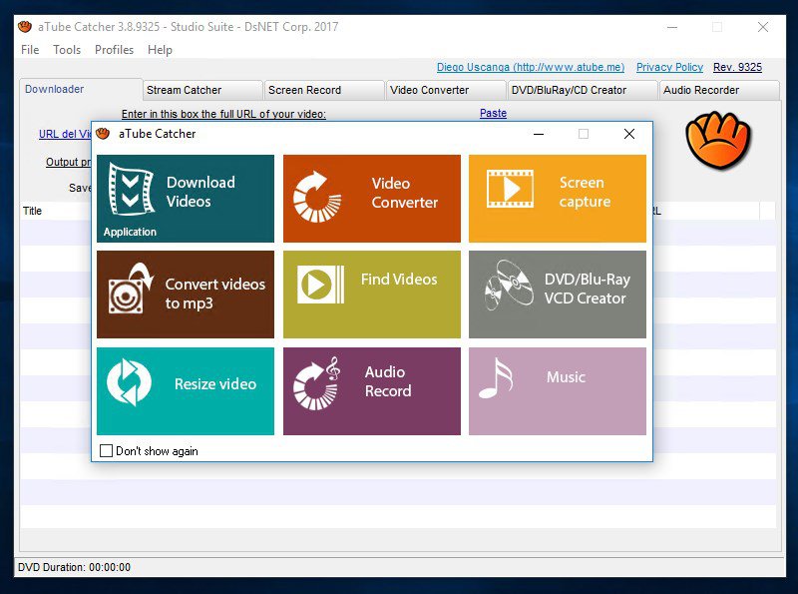The width and height of the screenshot is (798, 594).
Task: Open the Tools menu
Action: coord(67,50)
